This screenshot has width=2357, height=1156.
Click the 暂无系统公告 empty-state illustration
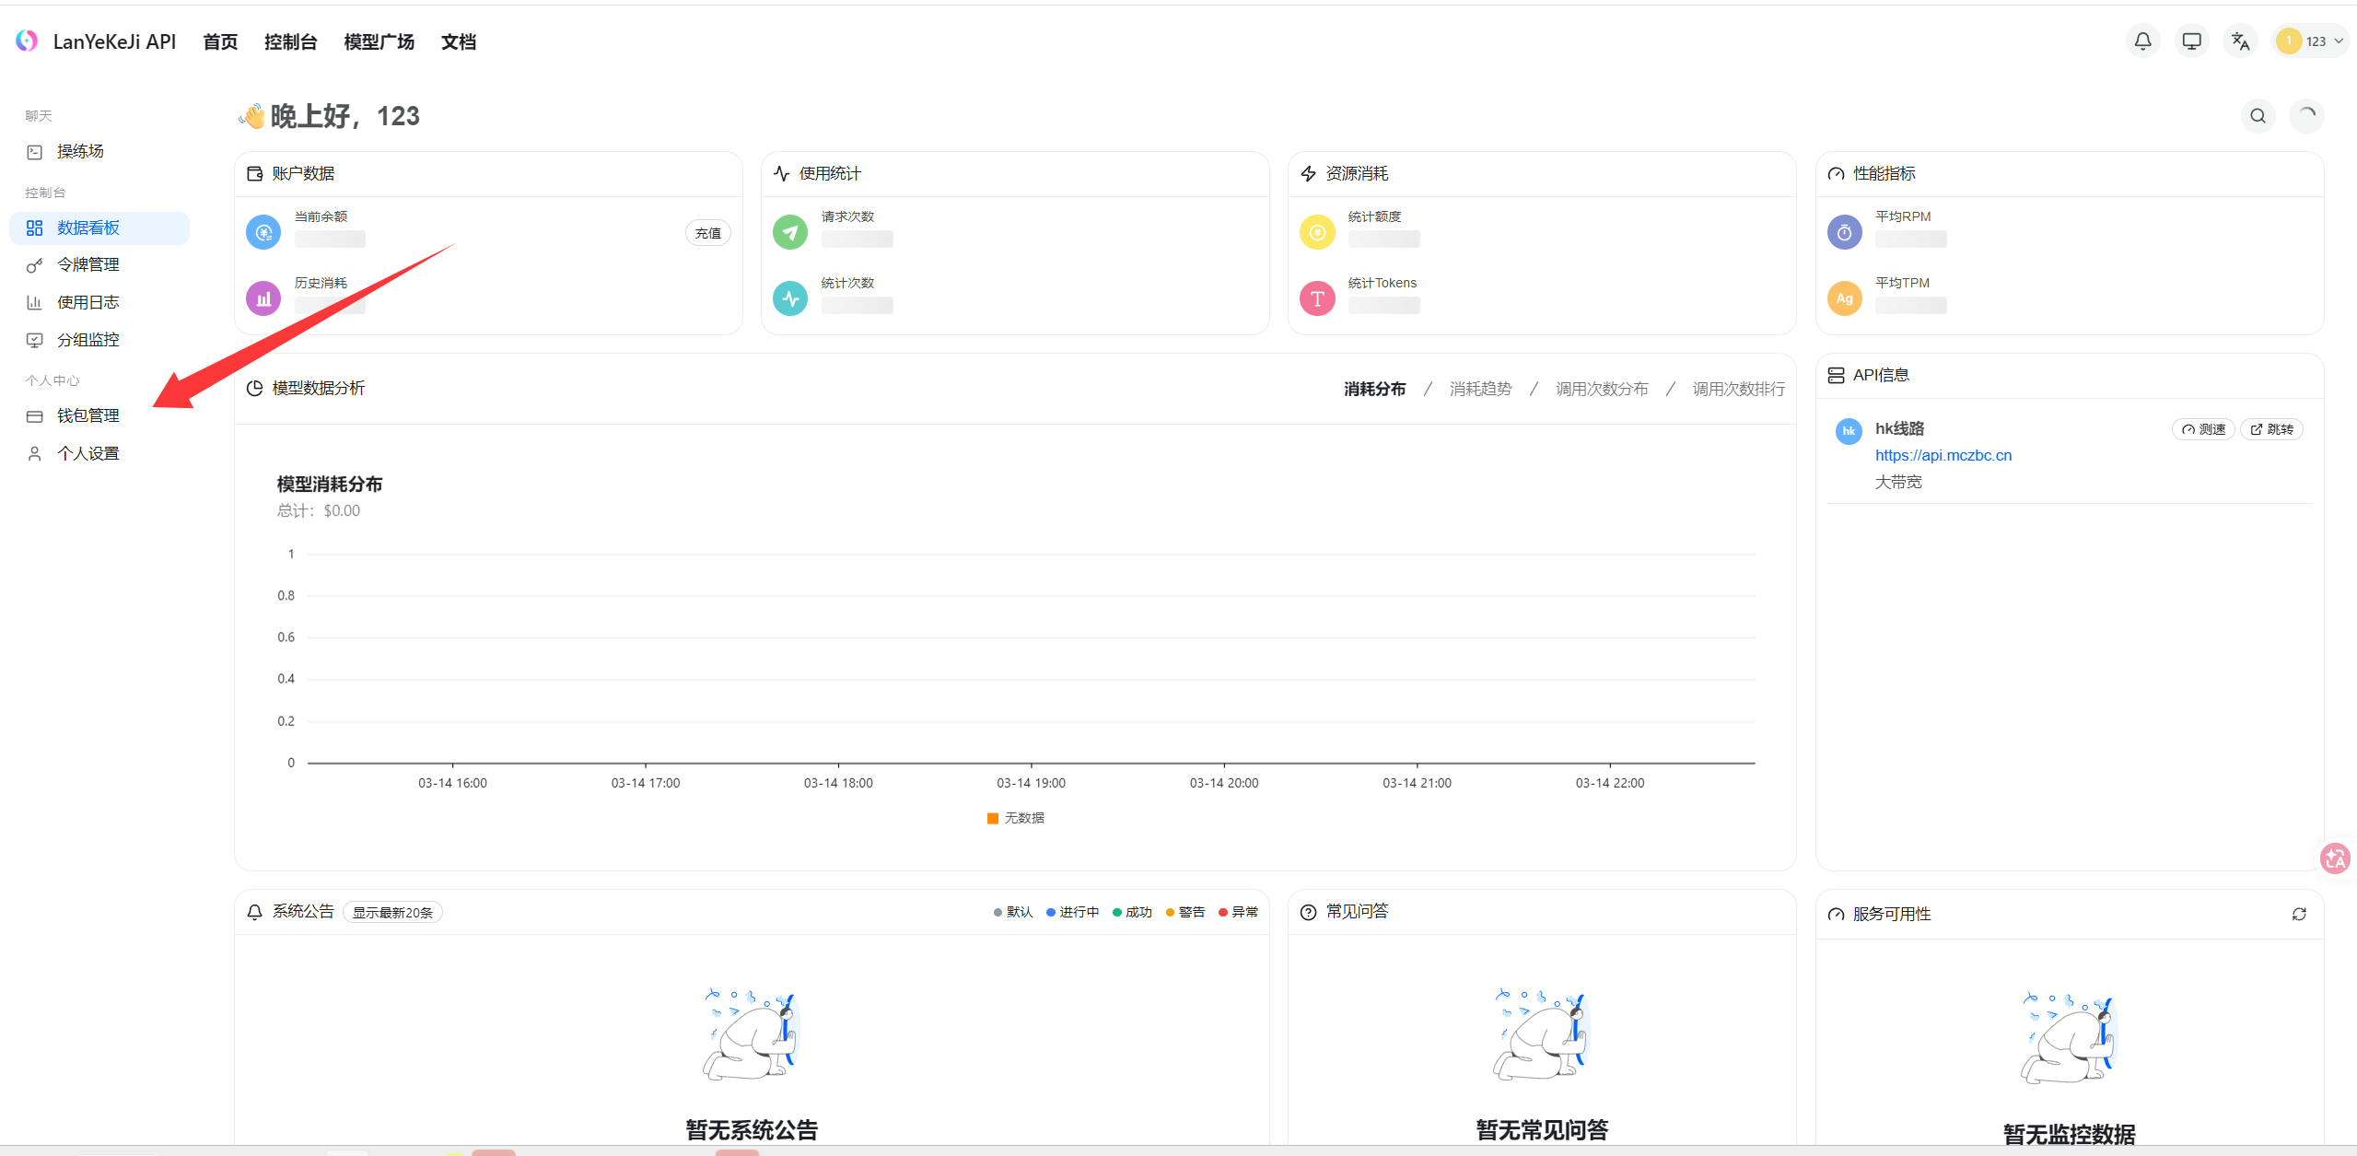pos(752,1035)
